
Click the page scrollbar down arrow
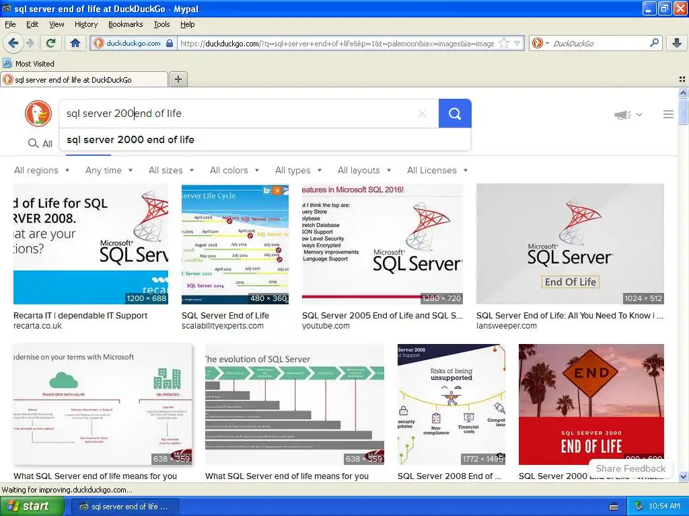click(x=683, y=476)
